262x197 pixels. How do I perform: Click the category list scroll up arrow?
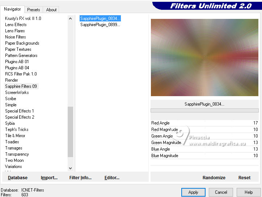pos(70,19)
